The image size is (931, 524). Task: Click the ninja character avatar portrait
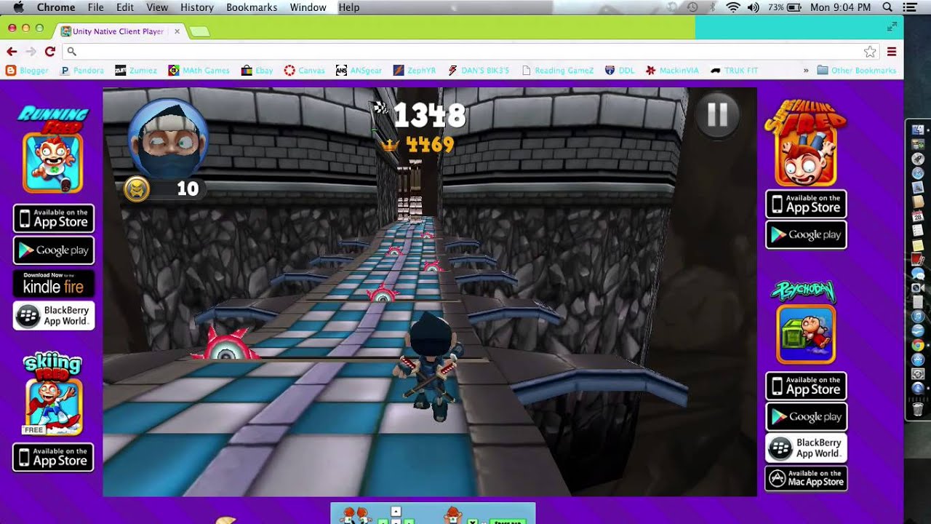(x=168, y=138)
